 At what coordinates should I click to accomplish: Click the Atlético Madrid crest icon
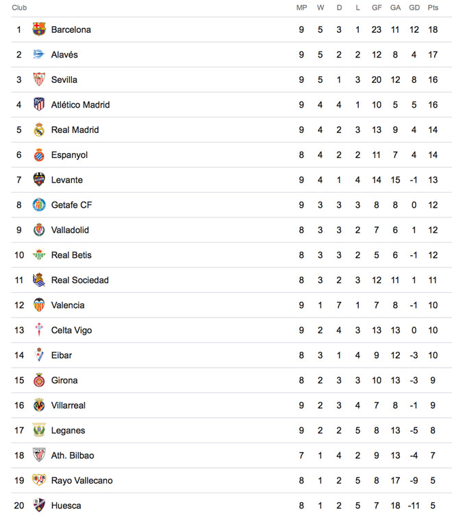[39, 105]
